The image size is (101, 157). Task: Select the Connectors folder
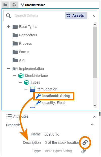(x=25, y=35)
